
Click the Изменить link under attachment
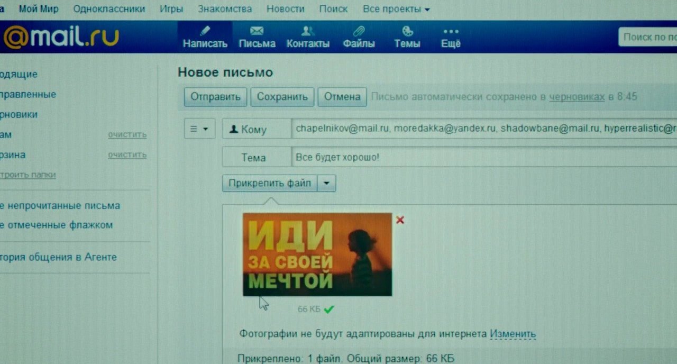[x=513, y=334]
